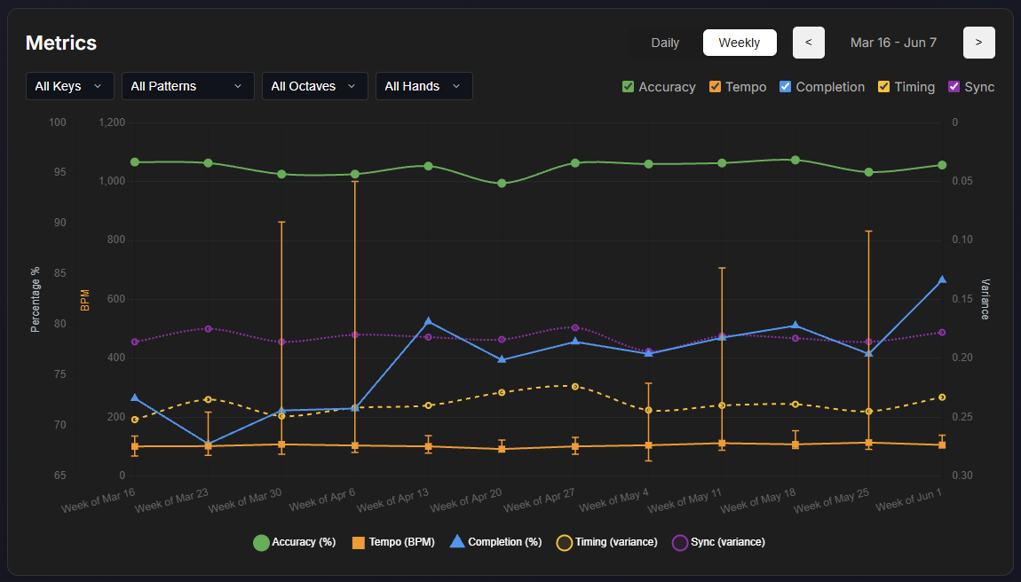This screenshot has height=582, width=1021.
Task: Select the Weekly view tab
Action: pos(740,43)
